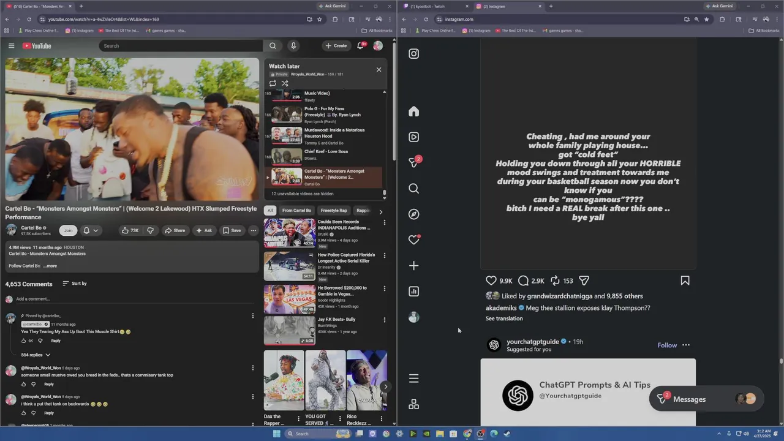The width and height of the screenshot is (784, 441).
Task: Switch to the KyootBot - Twitch tab
Action: (434, 6)
